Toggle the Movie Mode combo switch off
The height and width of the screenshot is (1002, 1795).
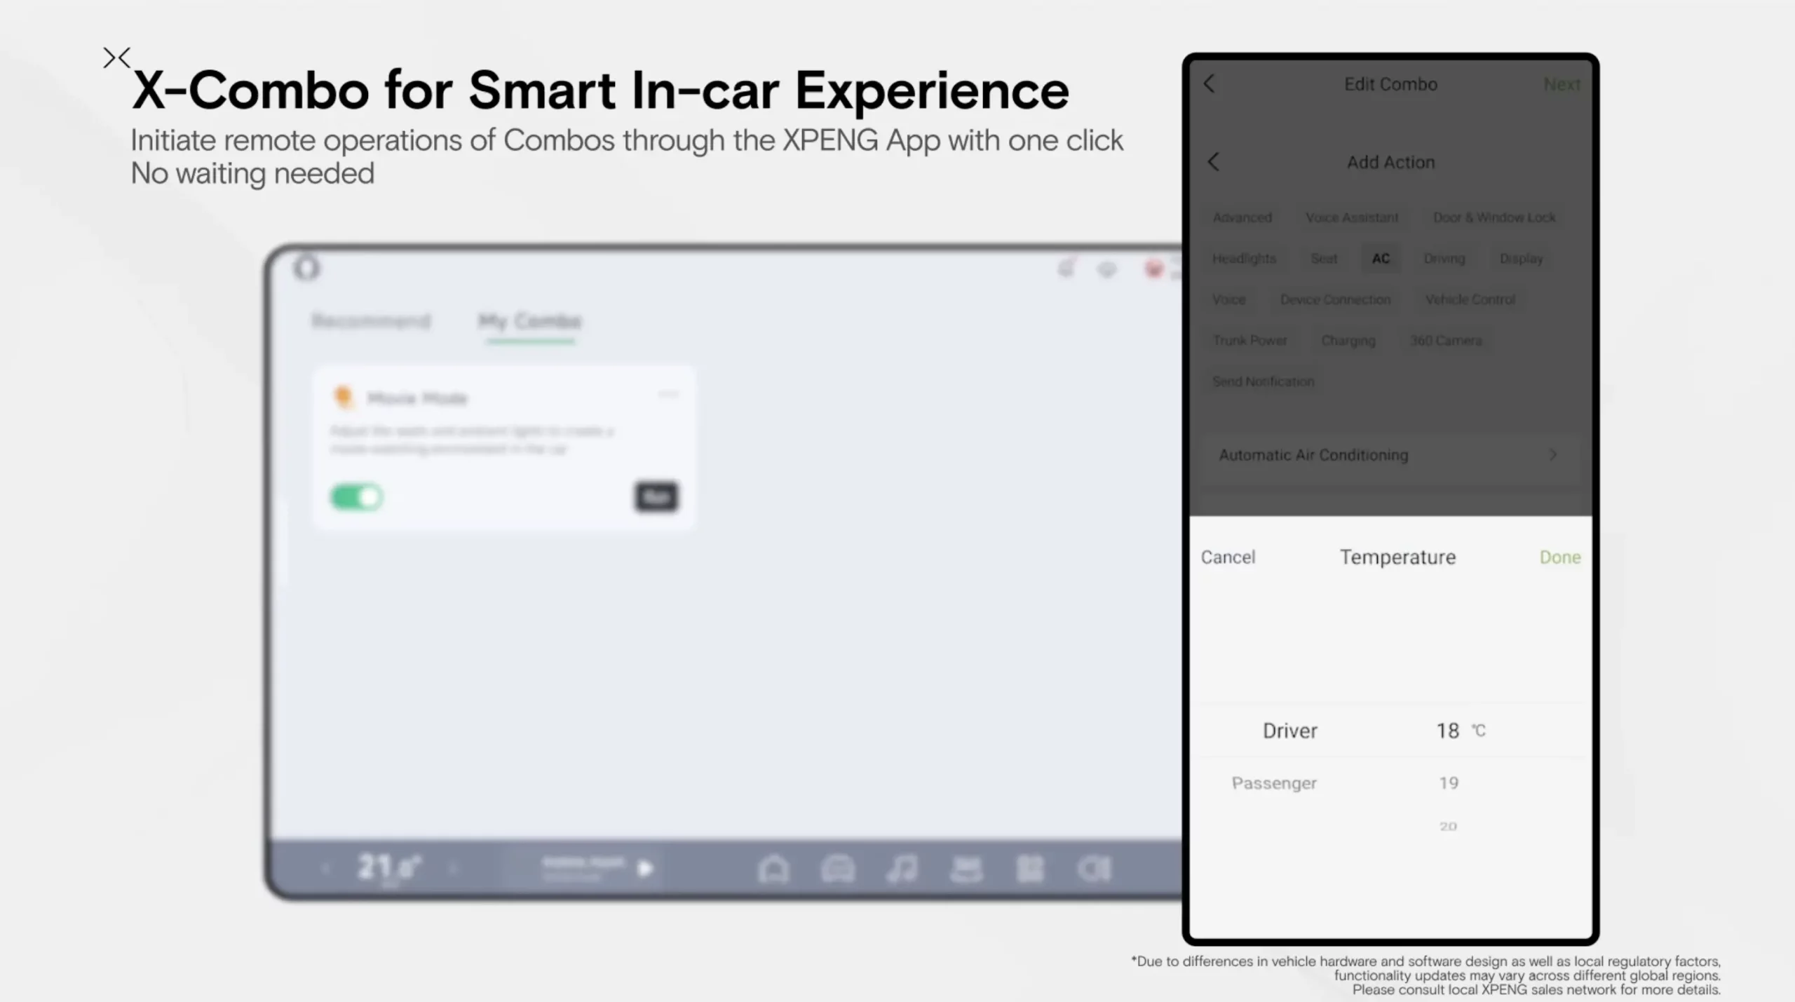pos(356,497)
